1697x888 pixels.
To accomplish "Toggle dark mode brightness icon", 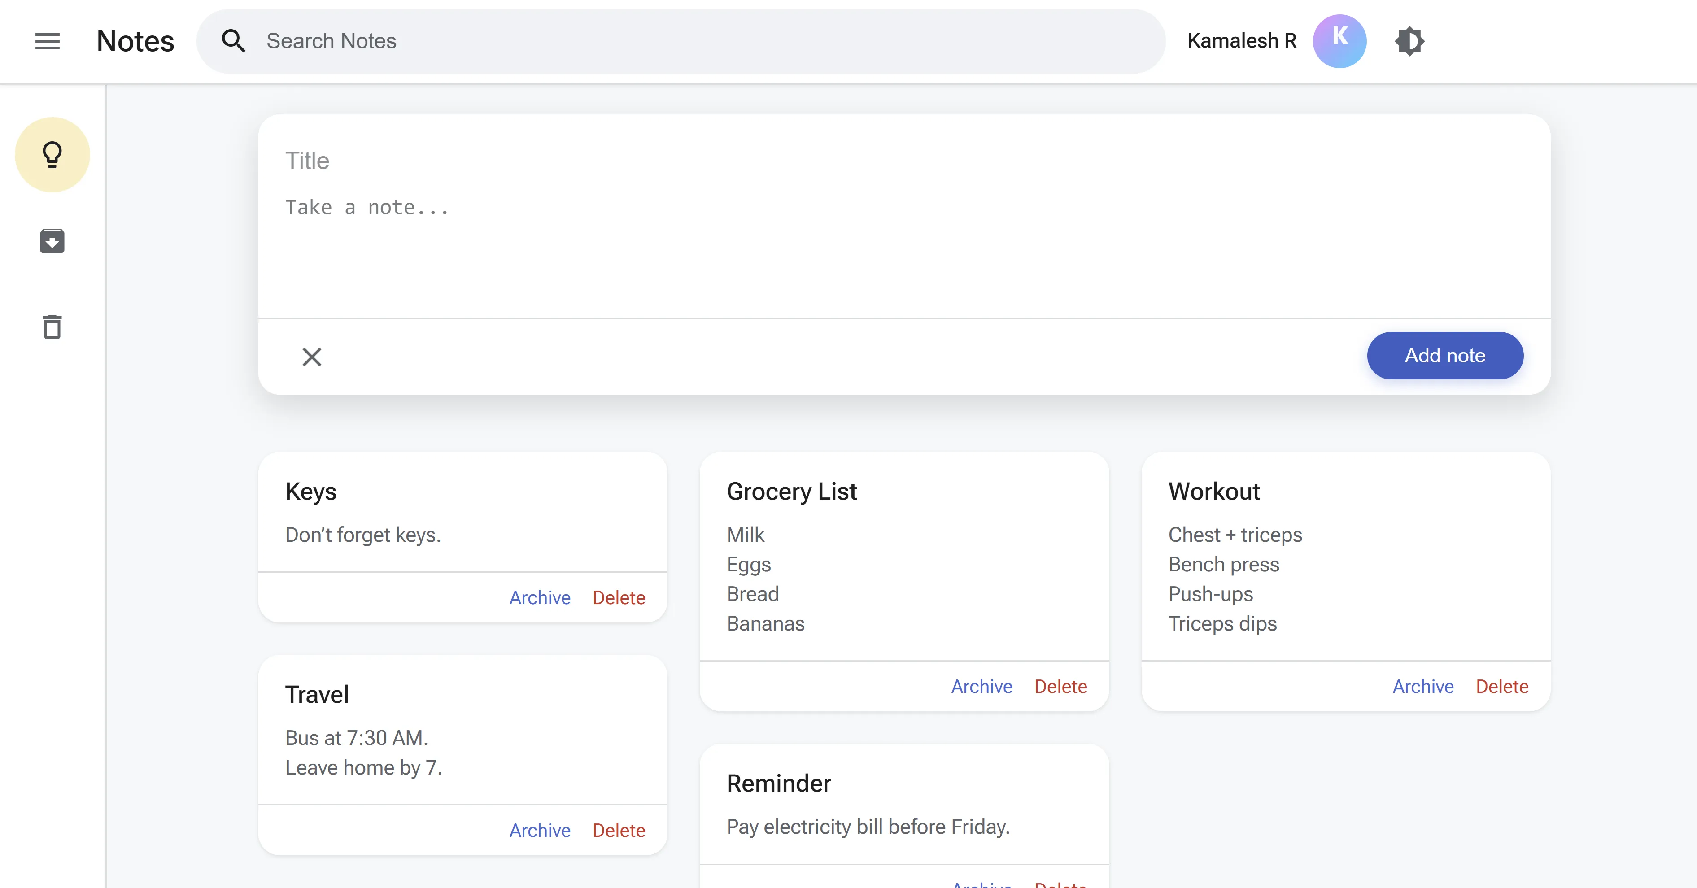I will (1409, 41).
